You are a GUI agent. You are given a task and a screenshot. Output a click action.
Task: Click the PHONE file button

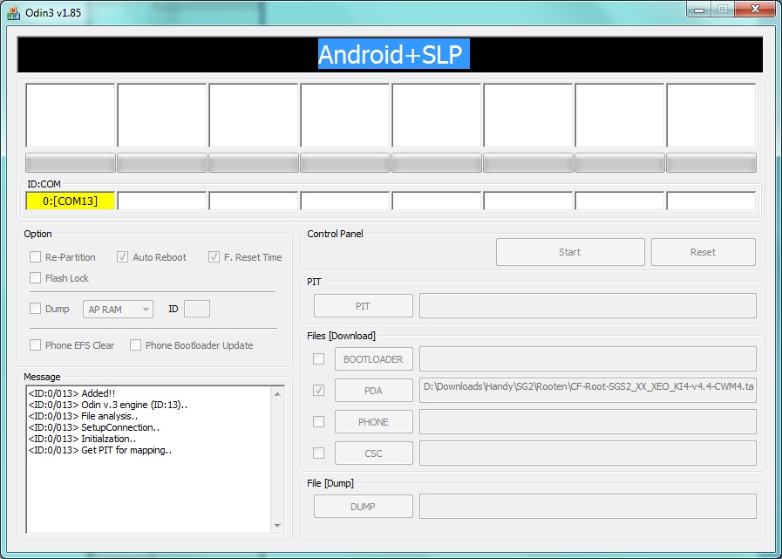(x=373, y=422)
